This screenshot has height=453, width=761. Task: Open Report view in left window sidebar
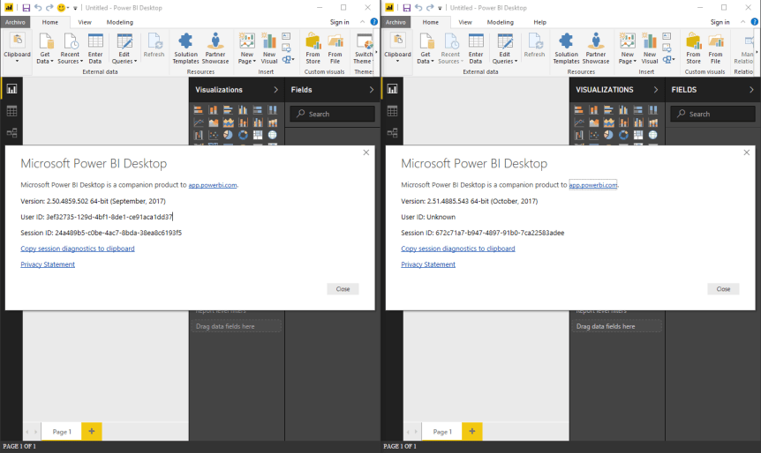[11, 89]
